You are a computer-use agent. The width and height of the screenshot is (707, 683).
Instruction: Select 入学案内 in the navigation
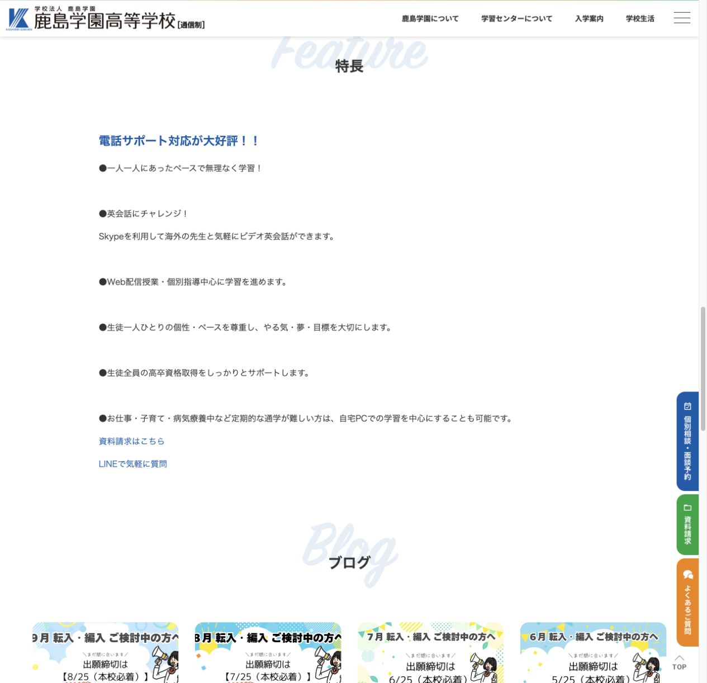coord(589,18)
